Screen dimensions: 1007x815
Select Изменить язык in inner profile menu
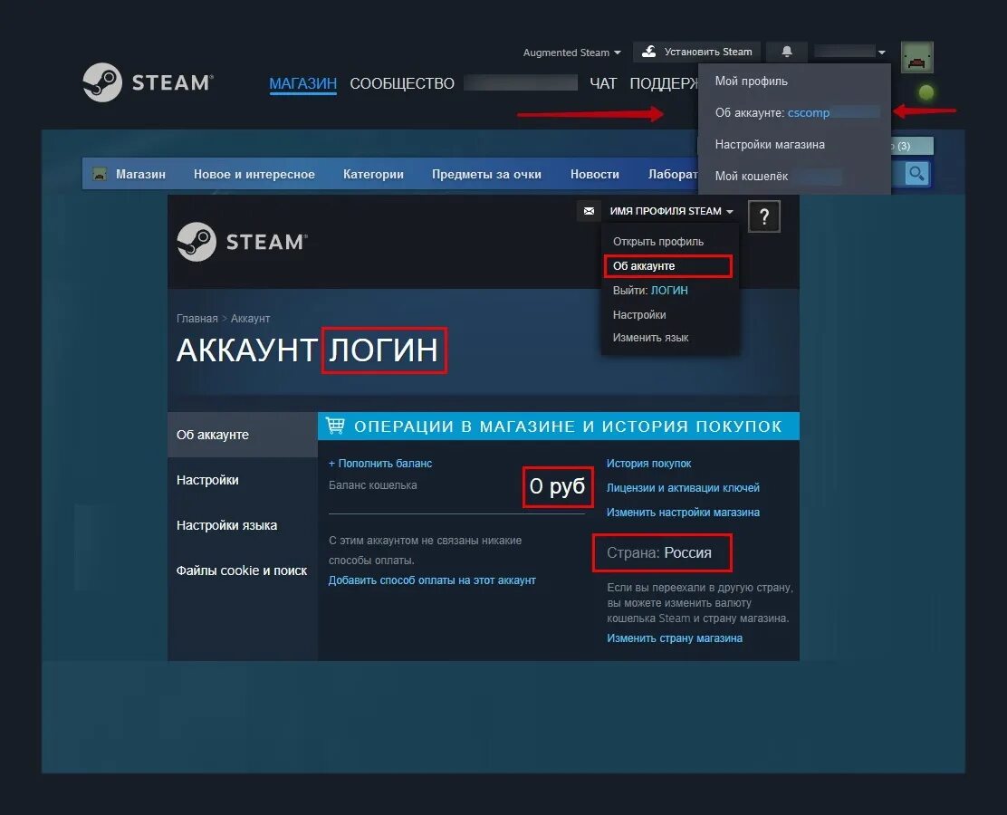pos(650,337)
